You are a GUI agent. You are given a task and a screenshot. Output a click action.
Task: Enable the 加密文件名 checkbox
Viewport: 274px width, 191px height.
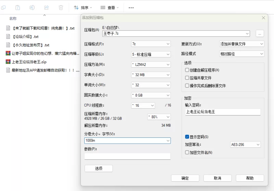point(187,152)
